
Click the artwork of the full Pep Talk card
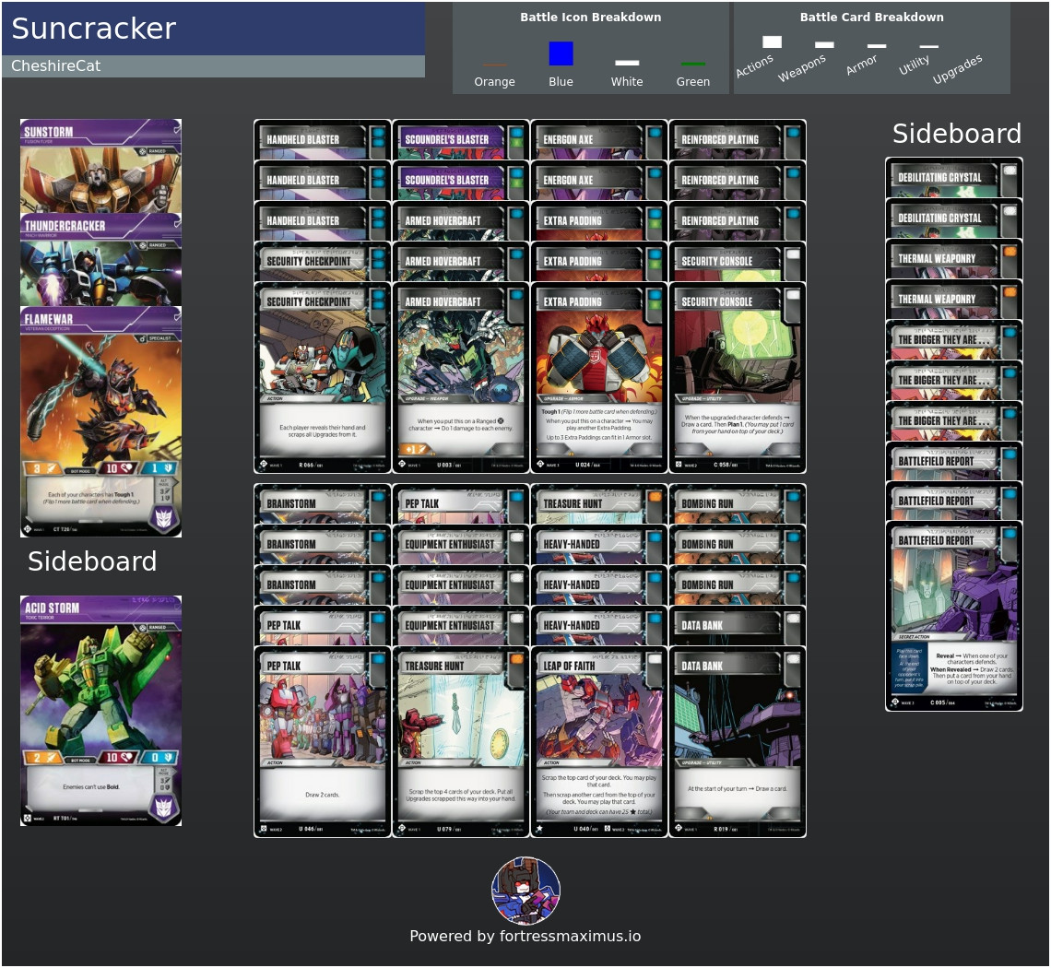coord(323,719)
